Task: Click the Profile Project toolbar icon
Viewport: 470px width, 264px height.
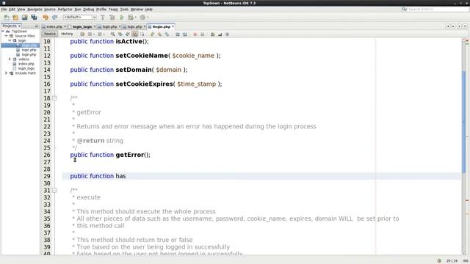Action: tap(142, 18)
